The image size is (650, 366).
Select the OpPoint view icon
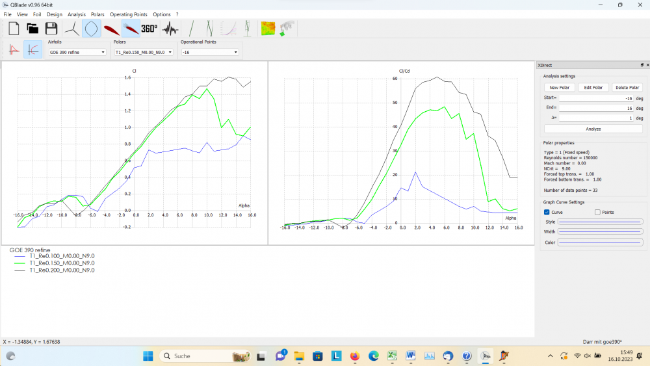tap(14, 49)
